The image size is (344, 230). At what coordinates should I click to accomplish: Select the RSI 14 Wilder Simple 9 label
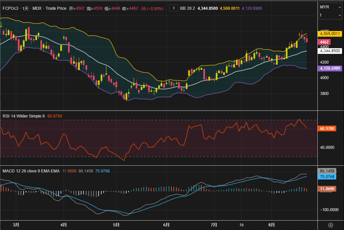coord(24,116)
